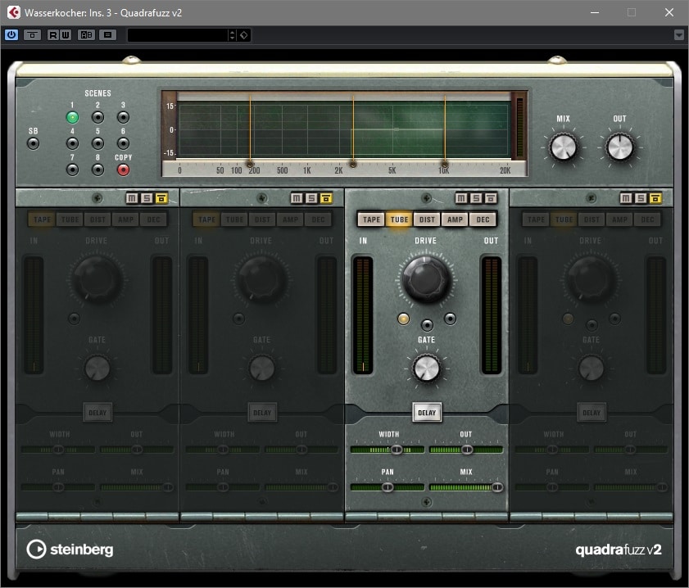The width and height of the screenshot is (689, 588).
Task: Switch A/B settings comparison
Action: (86, 34)
